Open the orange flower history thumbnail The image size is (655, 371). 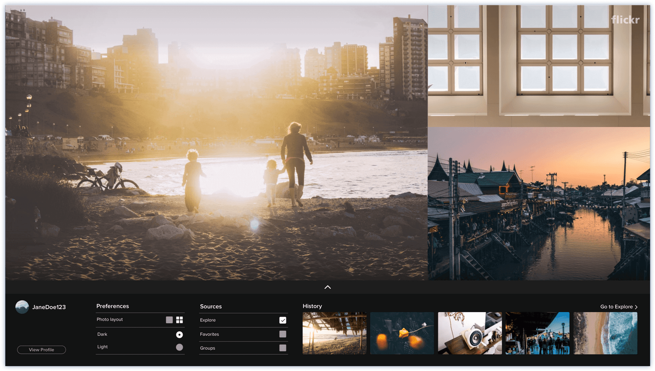click(x=402, y=333)
